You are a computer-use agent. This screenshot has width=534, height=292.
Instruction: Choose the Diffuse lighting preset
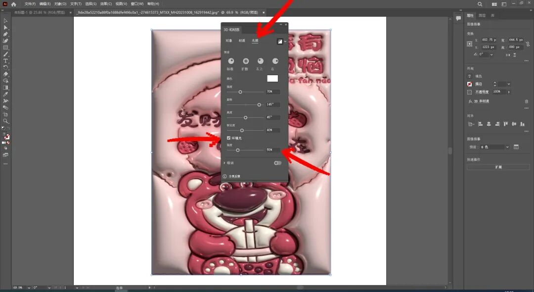[246, 61]
